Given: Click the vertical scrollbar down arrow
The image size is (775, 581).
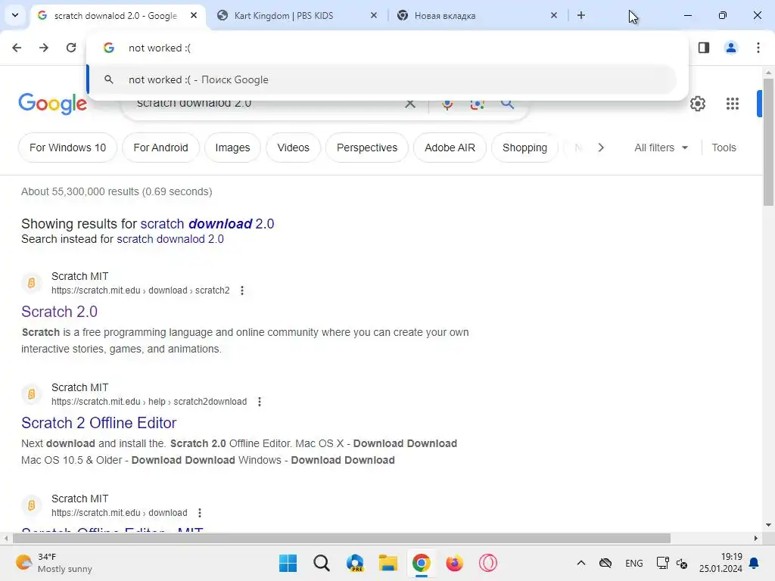Looking at the screenshot, I should (x=768, y=525).
